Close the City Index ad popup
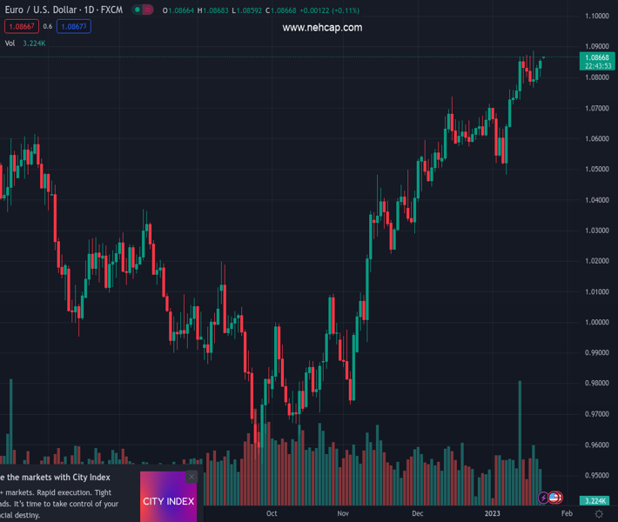This screenshot has width=618, height=522. (x=191, y=477)
